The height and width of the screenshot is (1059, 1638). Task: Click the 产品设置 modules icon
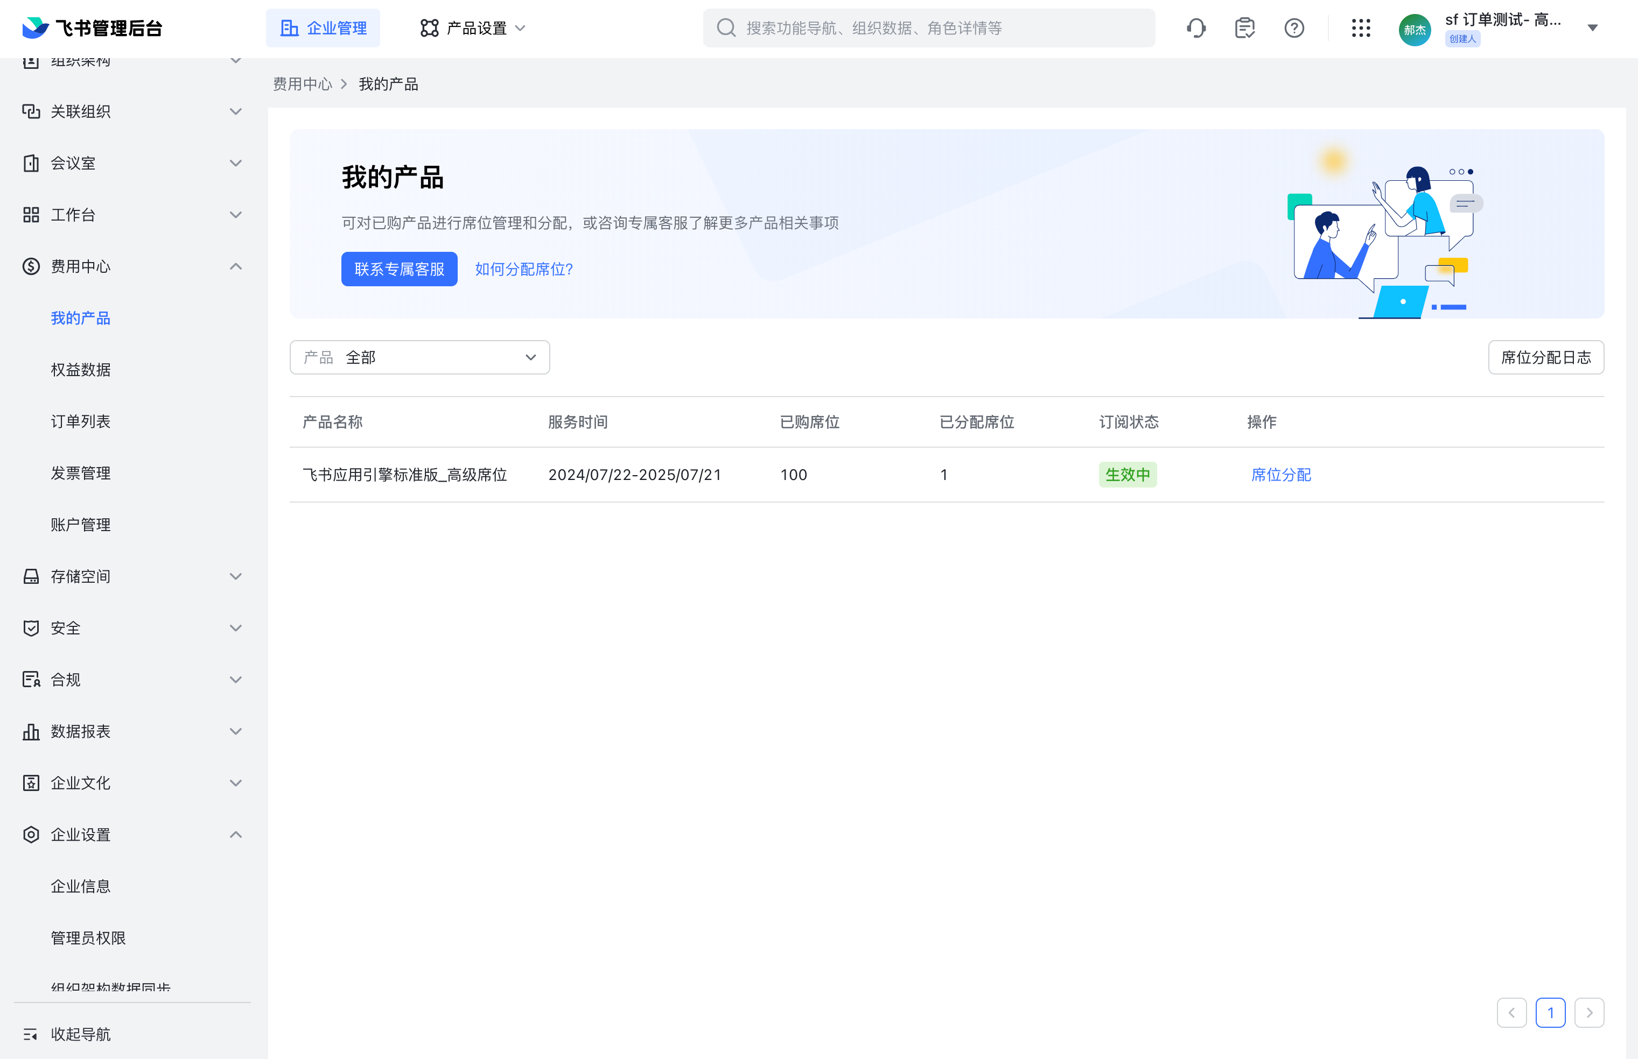tap(429, 28)
